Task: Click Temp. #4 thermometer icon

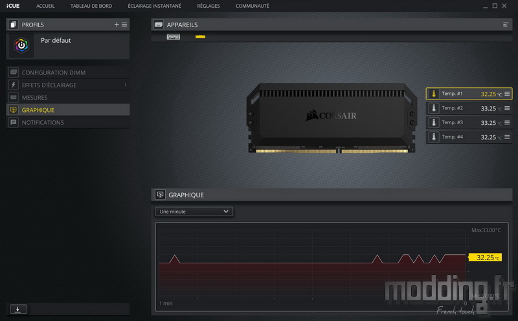Action: tap(434, 137)
